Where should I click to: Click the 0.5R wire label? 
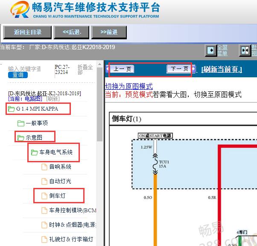click(212, 197)
